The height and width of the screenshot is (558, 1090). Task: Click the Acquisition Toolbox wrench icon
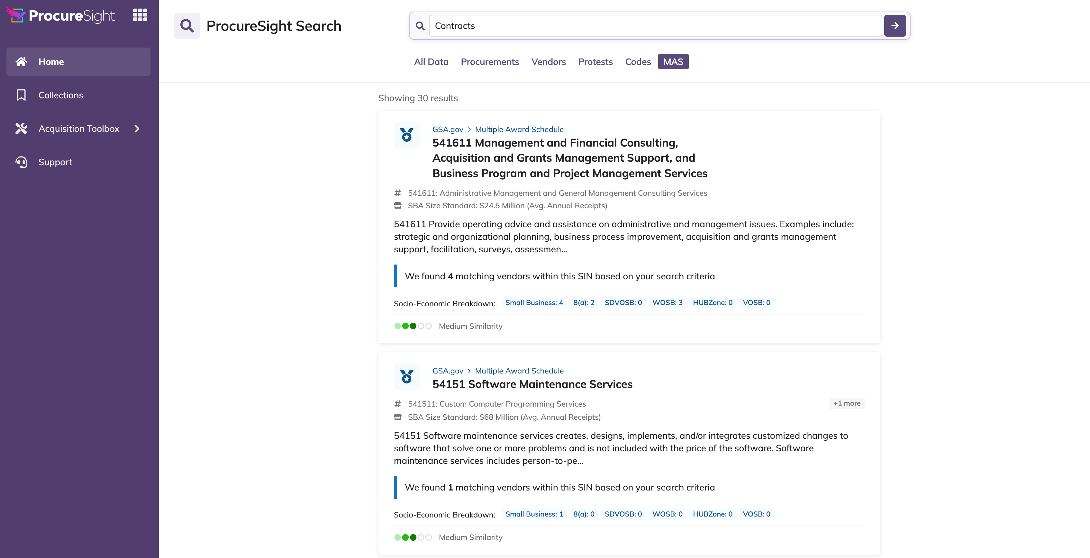point(21,129)
